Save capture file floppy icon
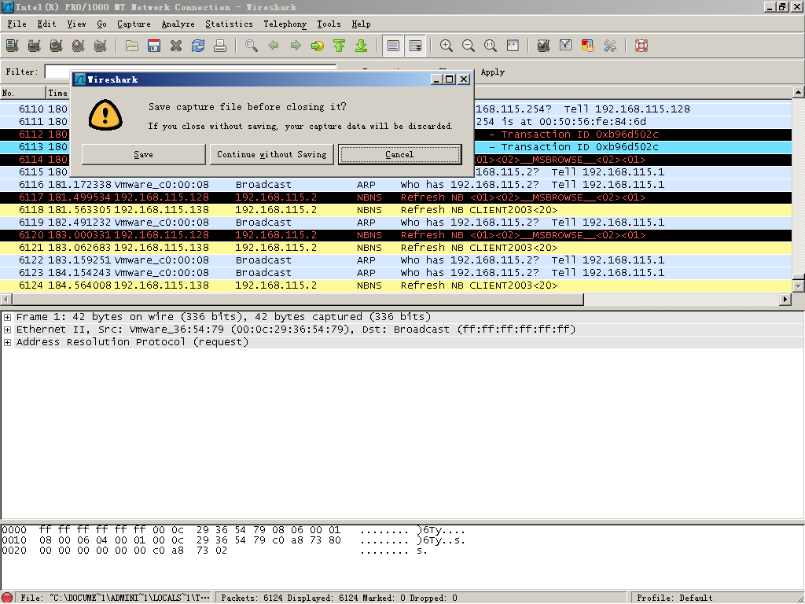Screen dimensions: 805x604 coord(154,46)
